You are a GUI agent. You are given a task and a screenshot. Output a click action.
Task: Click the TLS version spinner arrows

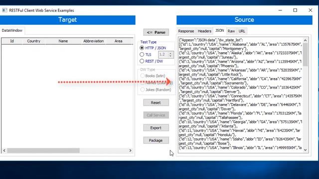click(170, 55)
